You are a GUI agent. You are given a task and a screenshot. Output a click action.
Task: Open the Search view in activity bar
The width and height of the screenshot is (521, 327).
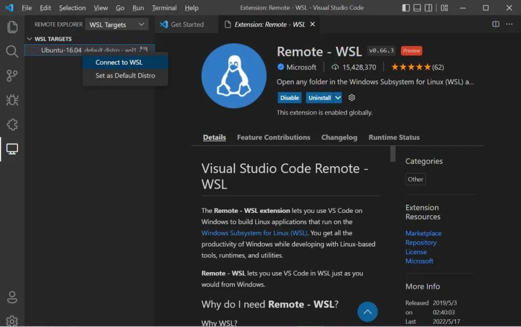coord(12,52)
